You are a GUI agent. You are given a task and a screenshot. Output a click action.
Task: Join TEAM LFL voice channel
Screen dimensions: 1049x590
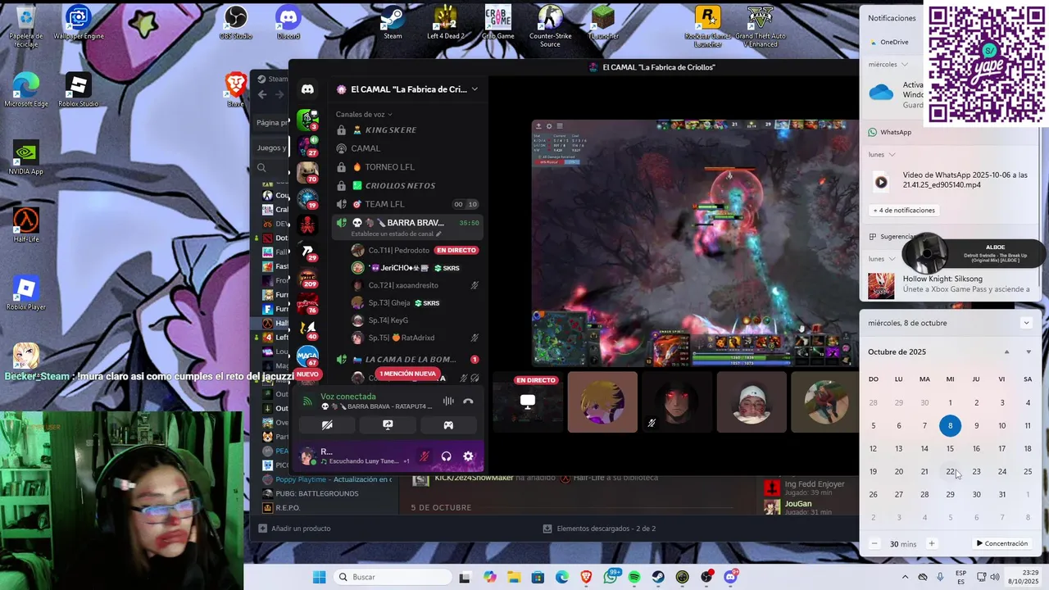pyautogui.click(x=406, y=204)
